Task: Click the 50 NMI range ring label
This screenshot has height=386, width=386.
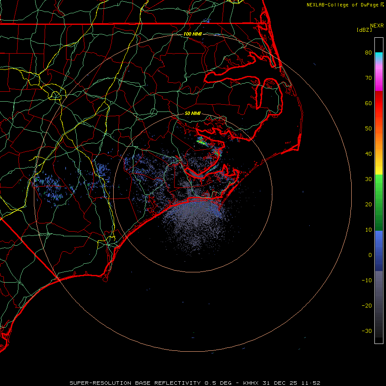Action: point(193,113)
